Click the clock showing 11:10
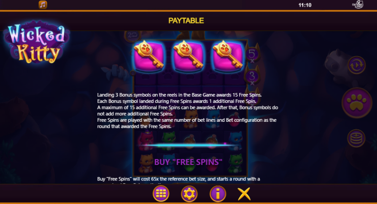Image resolution: width=377 pixels, height=204 pixels. (x=305, y=5)
